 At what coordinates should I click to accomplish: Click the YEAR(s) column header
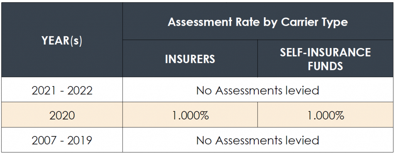[62, 40]
